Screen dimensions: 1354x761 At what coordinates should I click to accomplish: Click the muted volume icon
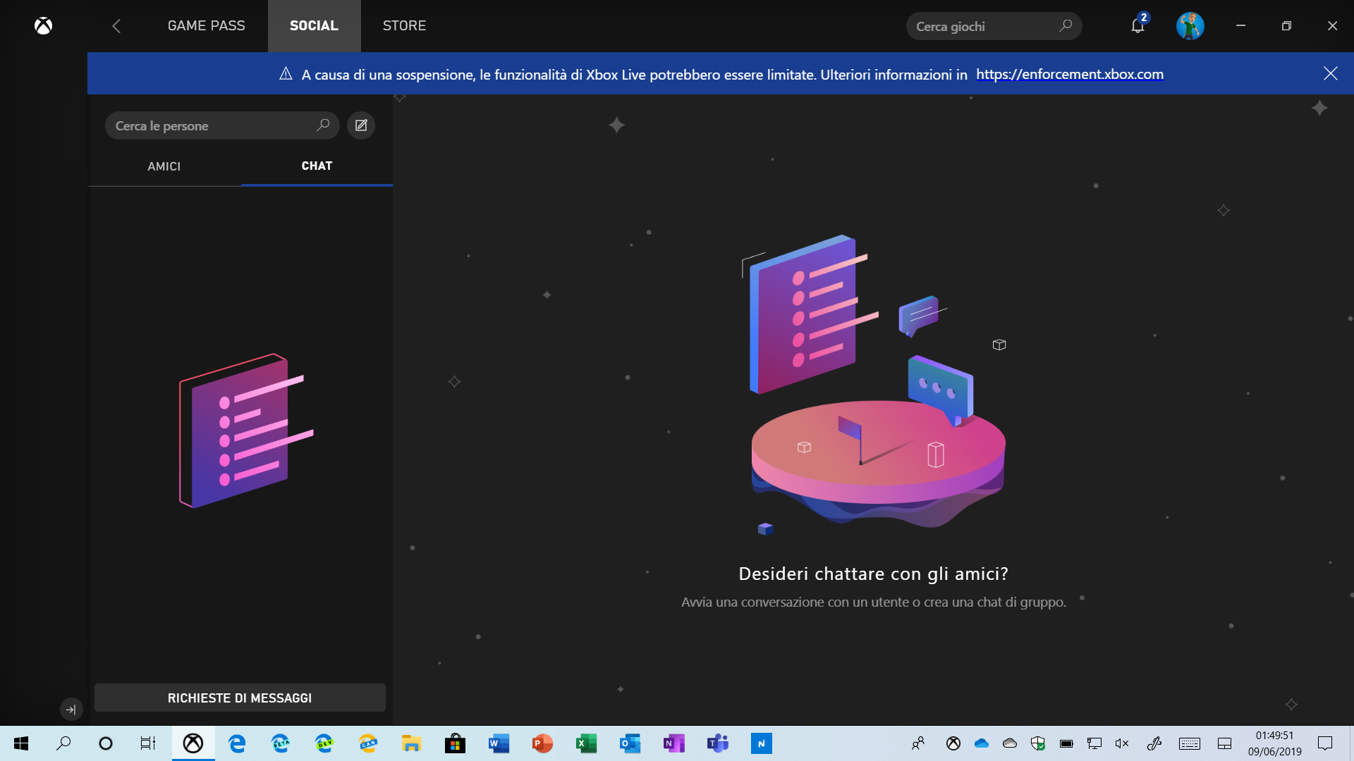point(1122,743)
